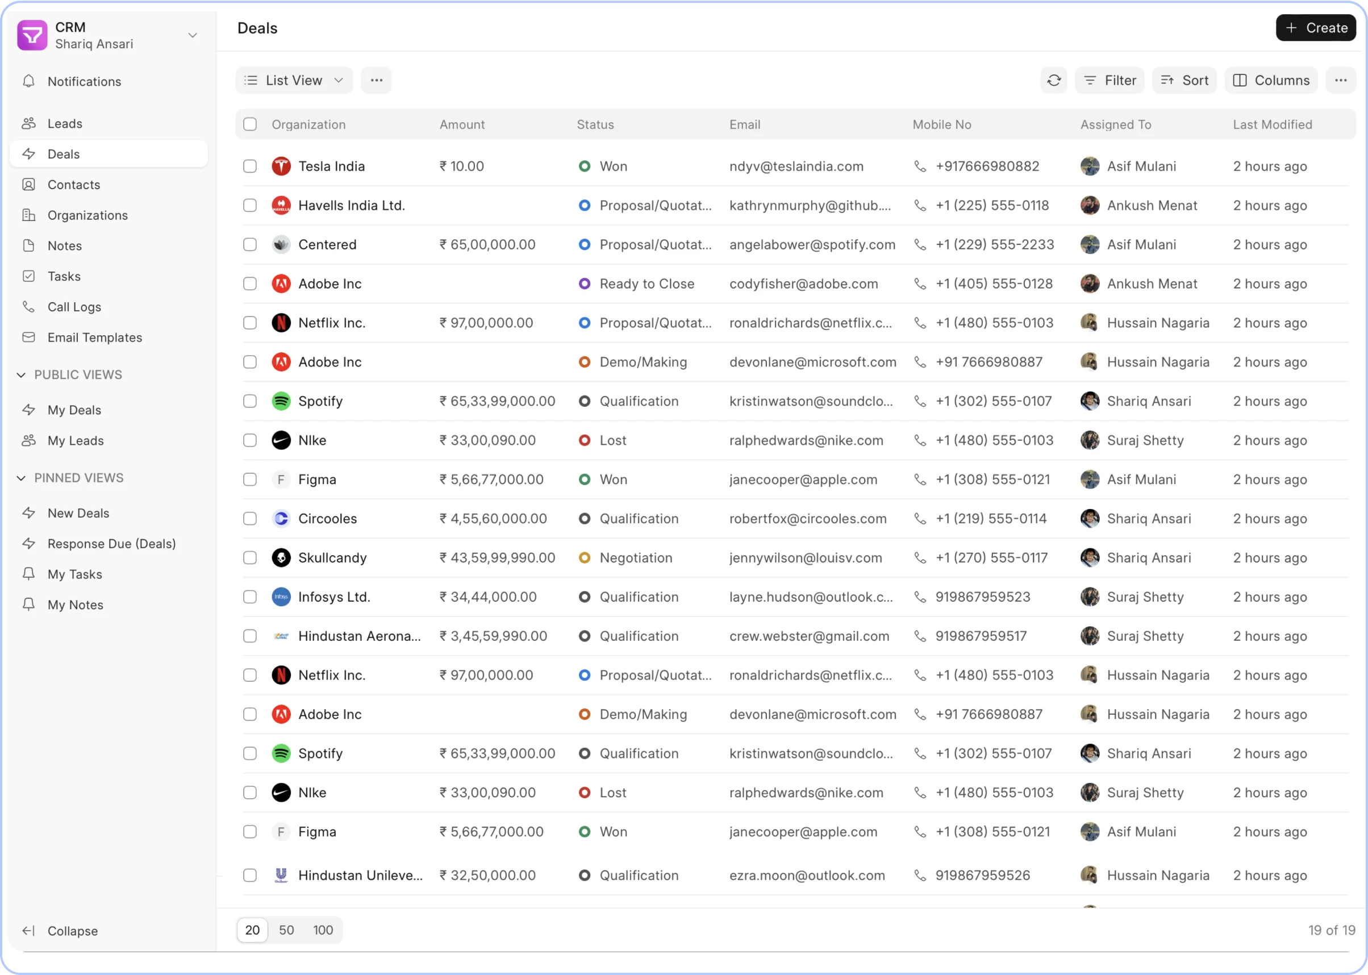Click the refresh list icon

1053,81
